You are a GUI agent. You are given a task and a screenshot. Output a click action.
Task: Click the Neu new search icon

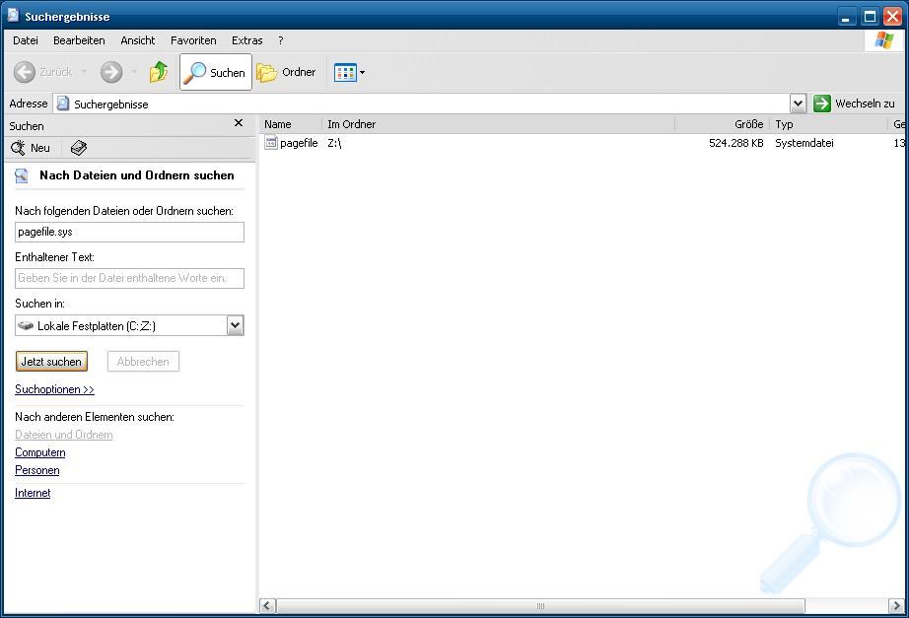(x=18, y=148)
